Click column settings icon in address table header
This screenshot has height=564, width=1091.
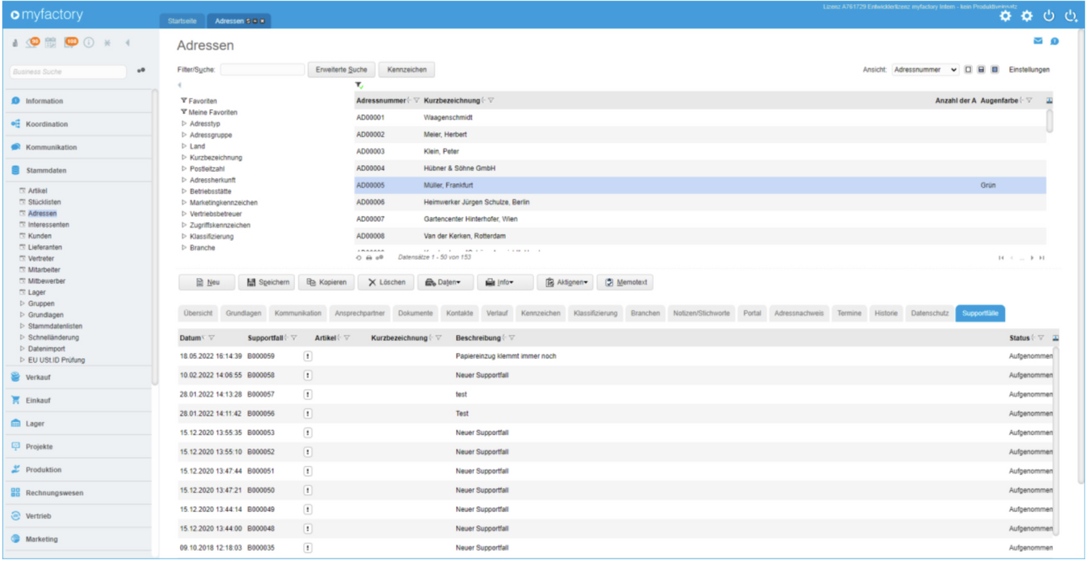(1049, 100)
